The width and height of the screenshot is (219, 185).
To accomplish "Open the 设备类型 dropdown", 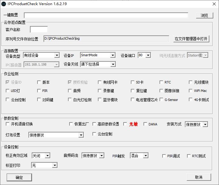I will (x=56, y=55).
